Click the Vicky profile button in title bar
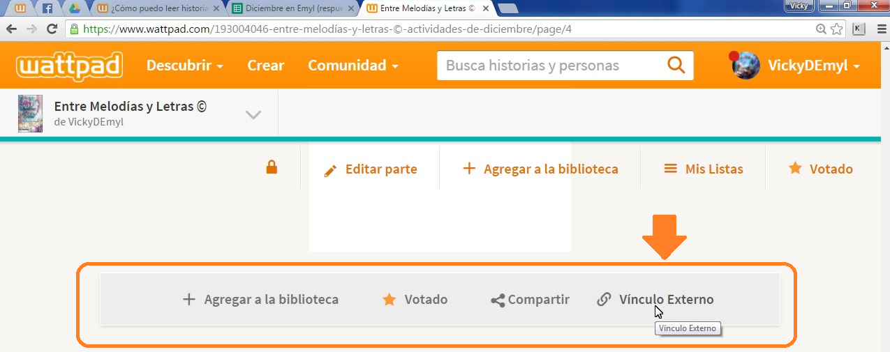This screenshot has height=352, width=890. tap(800, 6)
